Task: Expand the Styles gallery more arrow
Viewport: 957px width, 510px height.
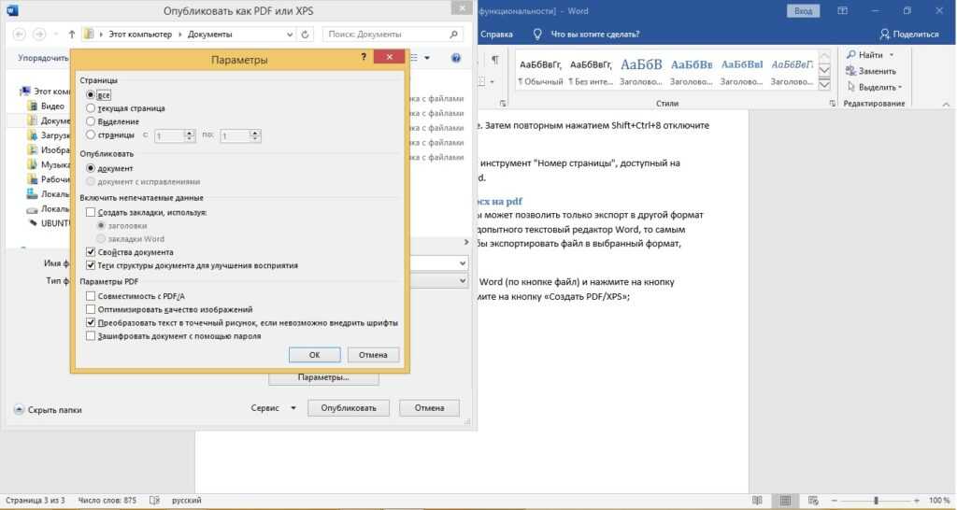Action: 824,82
